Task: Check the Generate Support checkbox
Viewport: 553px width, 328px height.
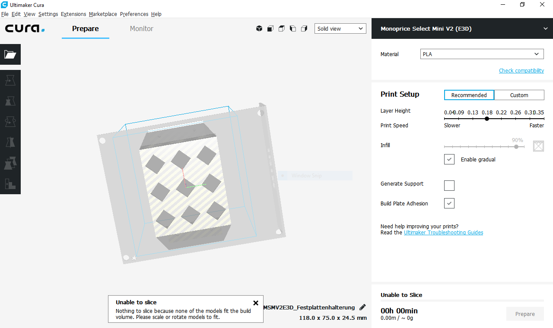Action: 449,186
